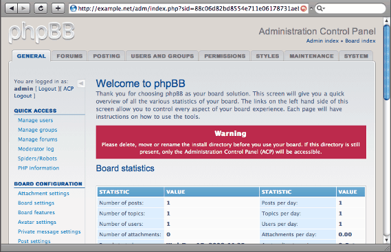Click the scrollbar up arrow
The image size is (391, 252).
pyautogui.click(x=387, y=21)
